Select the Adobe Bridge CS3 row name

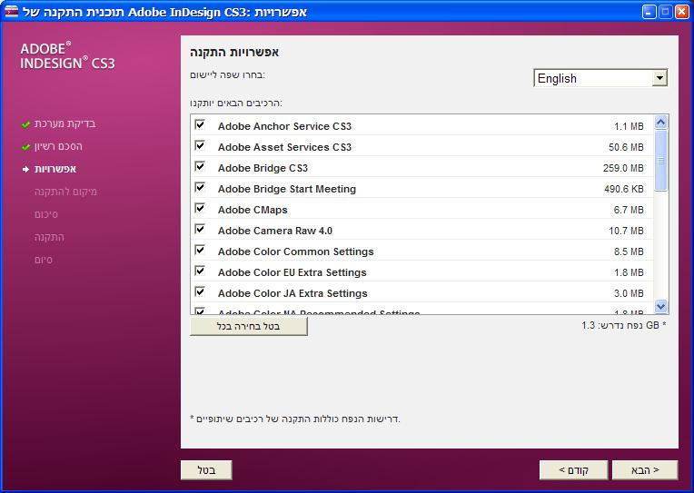point(263,168)
